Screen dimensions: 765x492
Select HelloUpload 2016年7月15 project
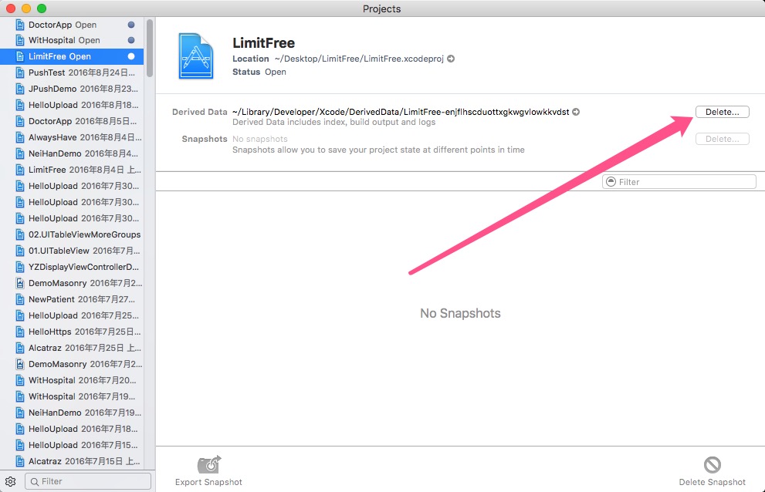point(72,445)
